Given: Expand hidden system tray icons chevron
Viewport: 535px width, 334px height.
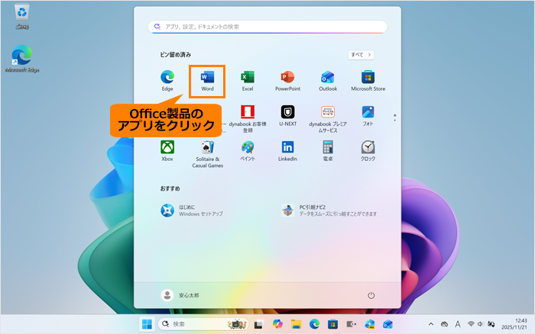Looking at the screenshot, I should pyautogui.click(x=431, y=324).
